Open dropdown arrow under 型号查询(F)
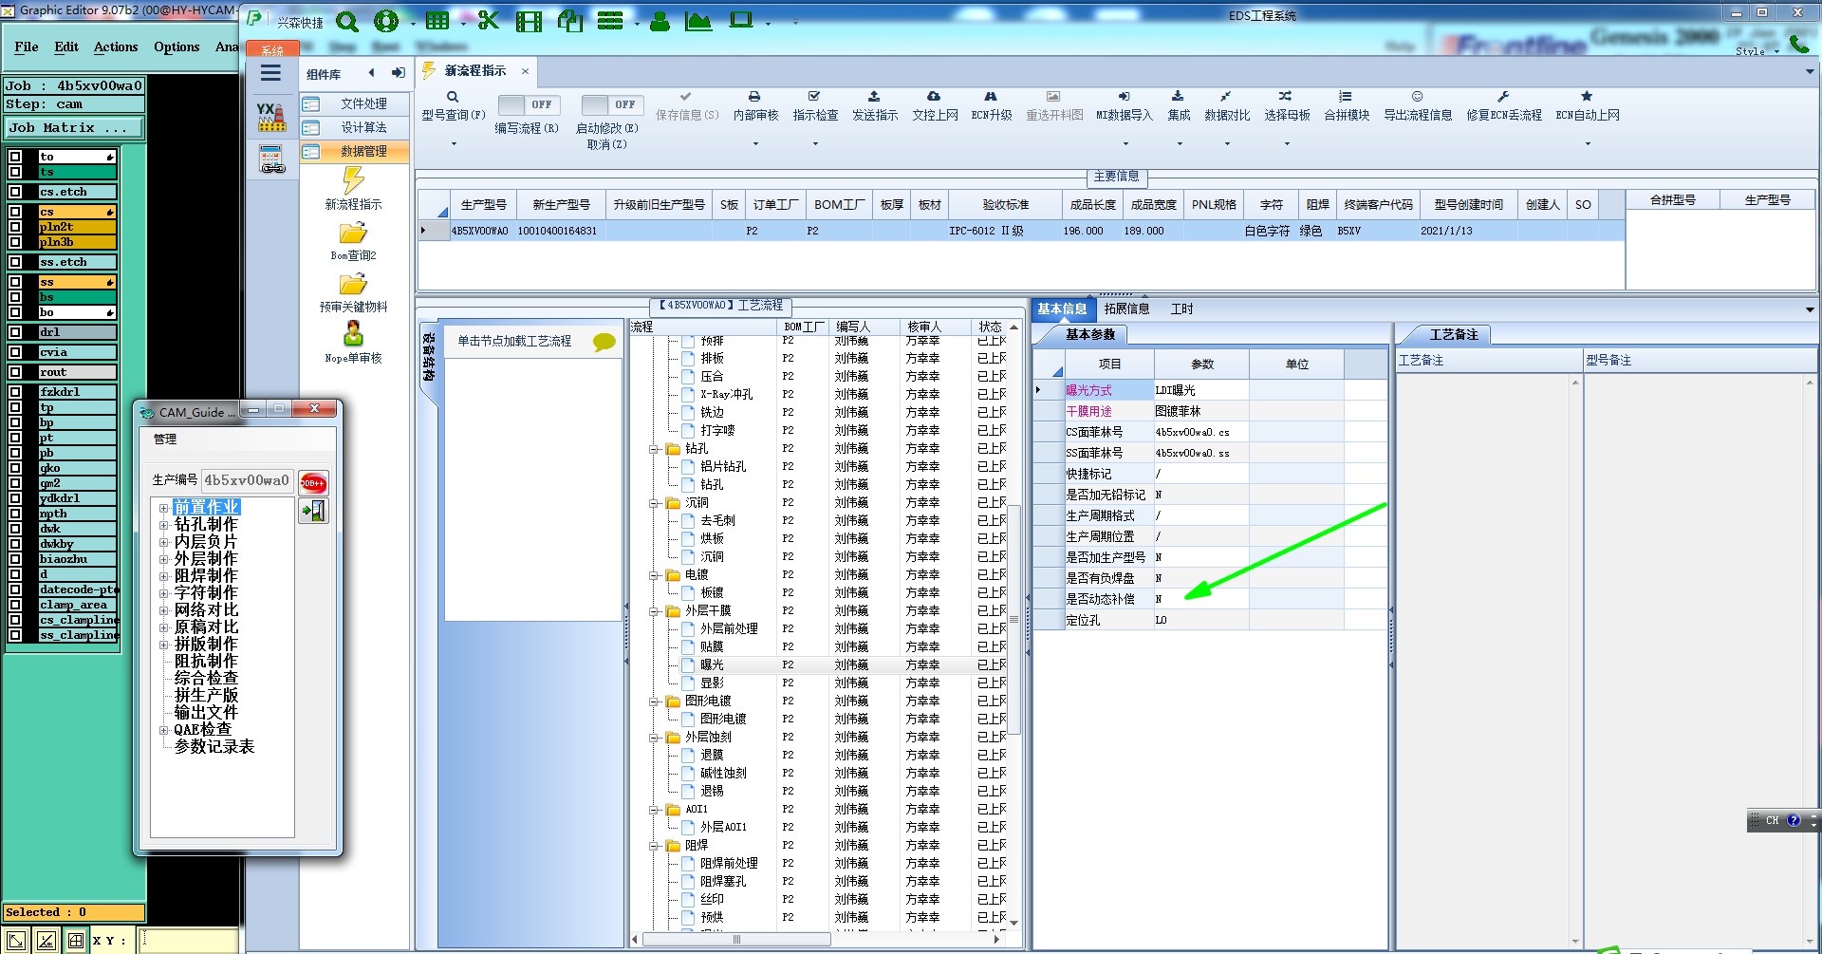 454,144
